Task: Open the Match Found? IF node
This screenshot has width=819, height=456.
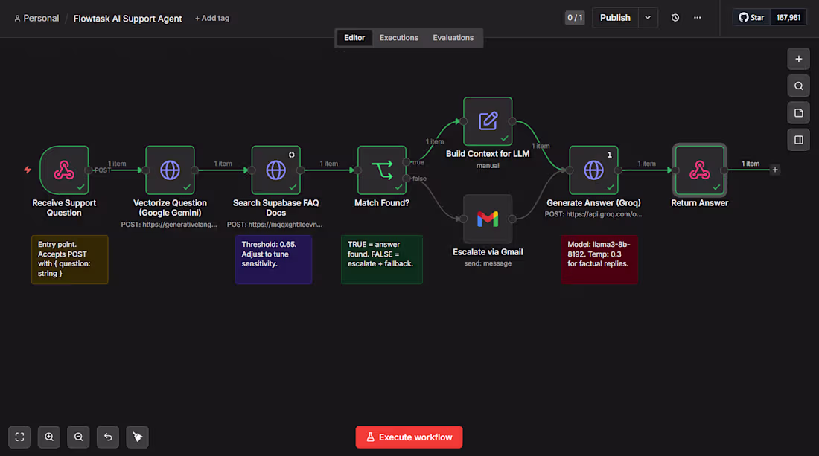Action: [x=382, y=170]
